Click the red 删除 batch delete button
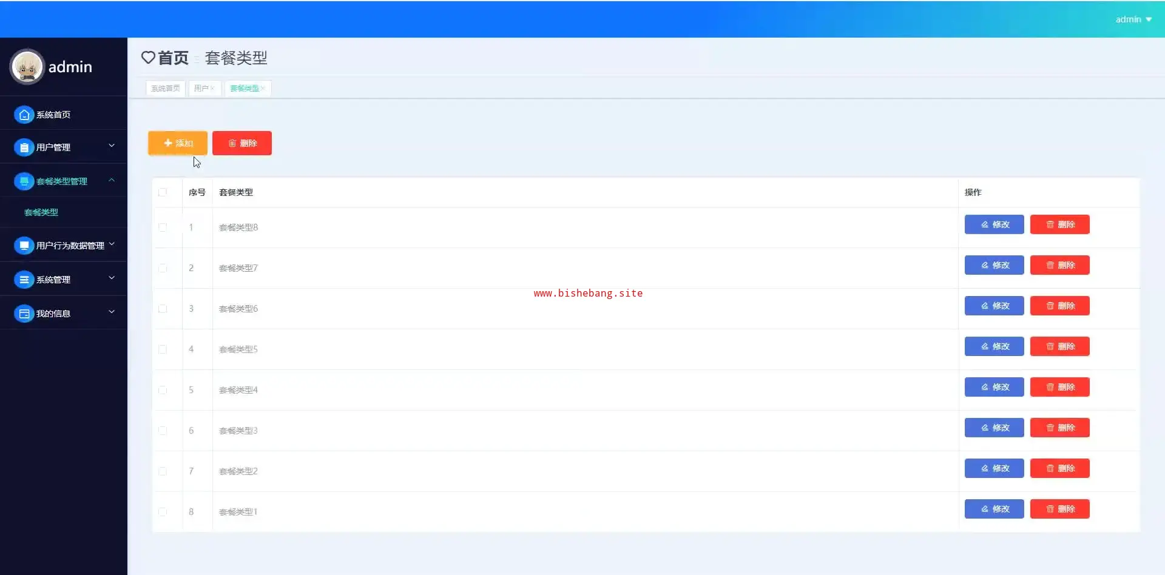 click(x=242, y=143)
